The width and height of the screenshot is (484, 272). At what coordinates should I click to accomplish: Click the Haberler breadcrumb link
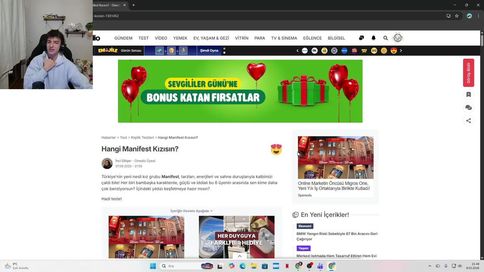[109, 138]
